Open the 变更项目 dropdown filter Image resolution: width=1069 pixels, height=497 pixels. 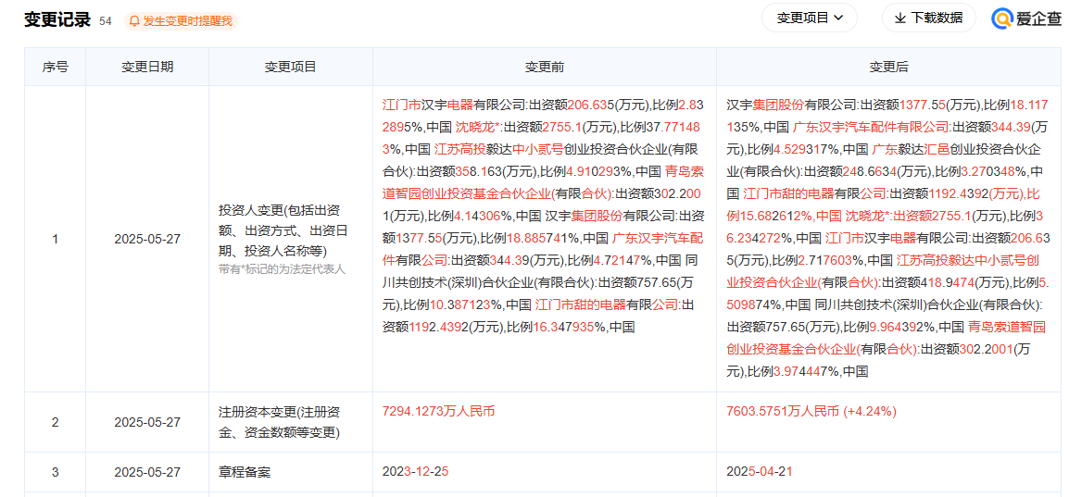[x=810, y=18]
